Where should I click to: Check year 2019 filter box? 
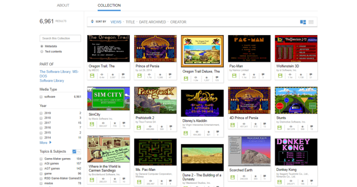pos(41,113)
